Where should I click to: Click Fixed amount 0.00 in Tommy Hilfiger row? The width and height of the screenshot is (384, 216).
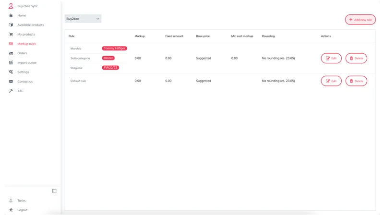pos(168,58)
